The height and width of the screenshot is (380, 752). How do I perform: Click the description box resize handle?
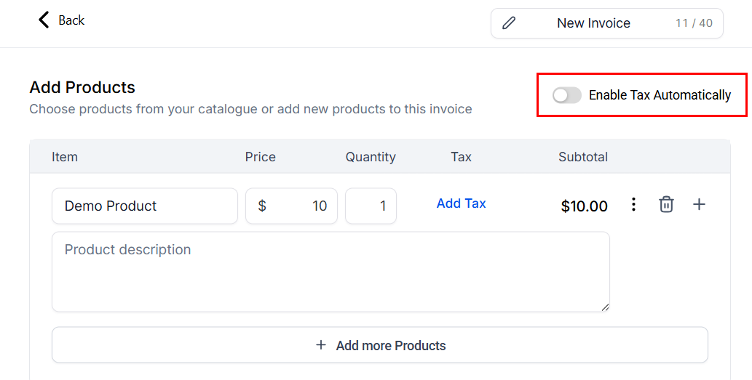click(605, 307)
